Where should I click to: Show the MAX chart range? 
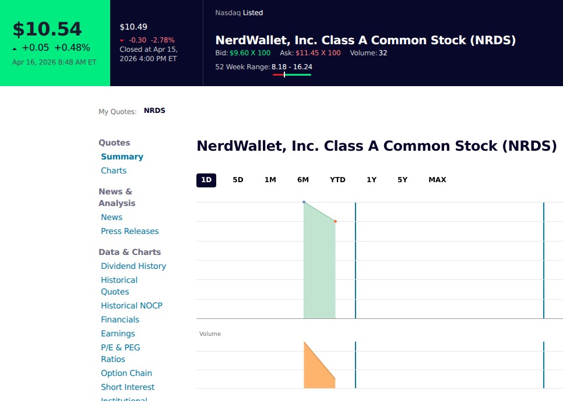(437, 180)
